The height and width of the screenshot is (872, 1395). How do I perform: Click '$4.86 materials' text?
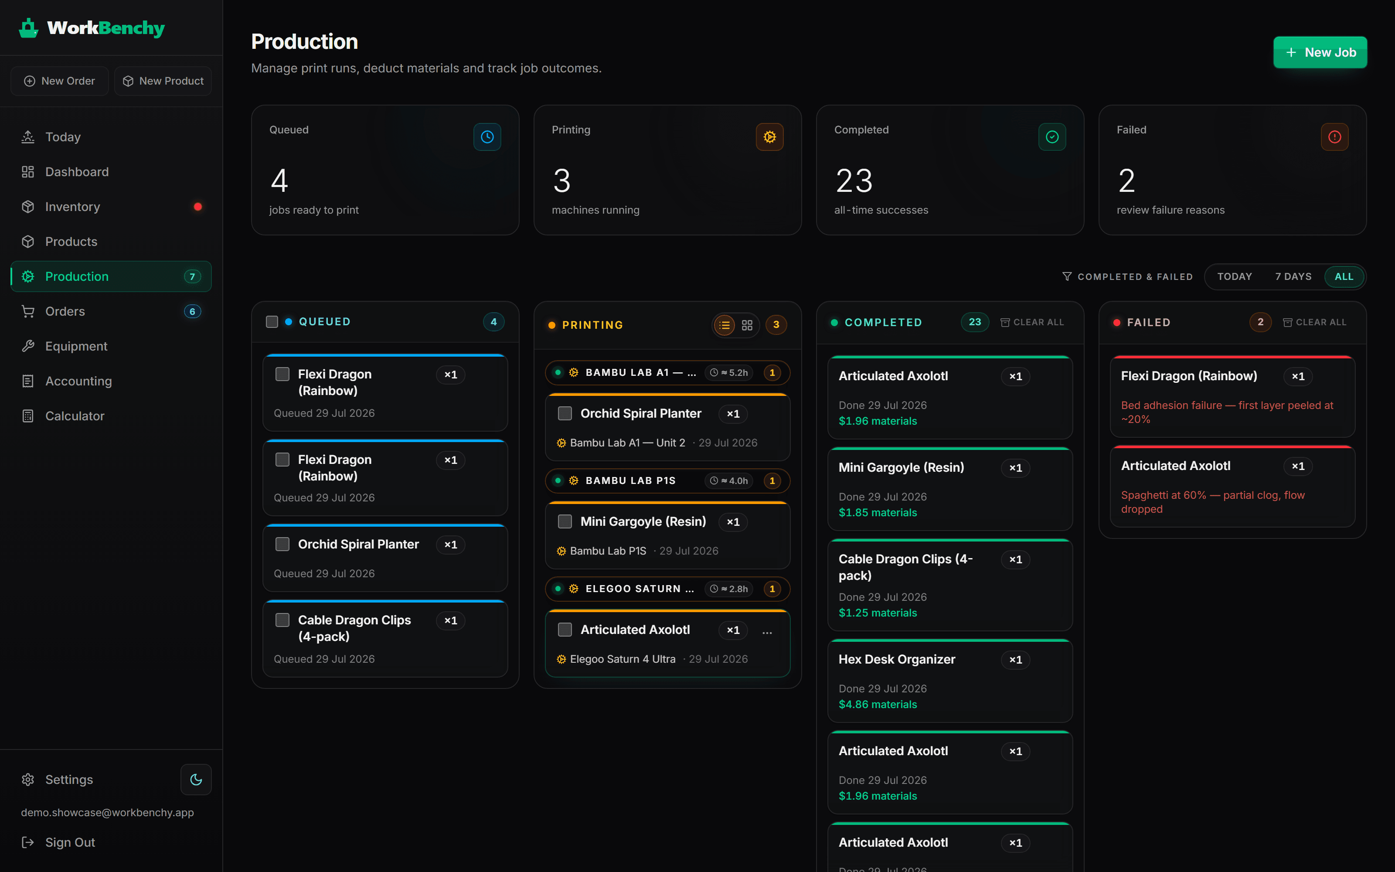[878, 705]
